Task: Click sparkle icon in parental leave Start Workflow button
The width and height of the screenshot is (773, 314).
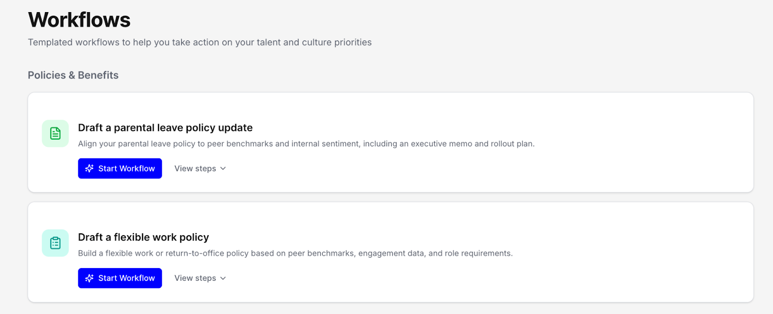Action: (x=89, y=169)
